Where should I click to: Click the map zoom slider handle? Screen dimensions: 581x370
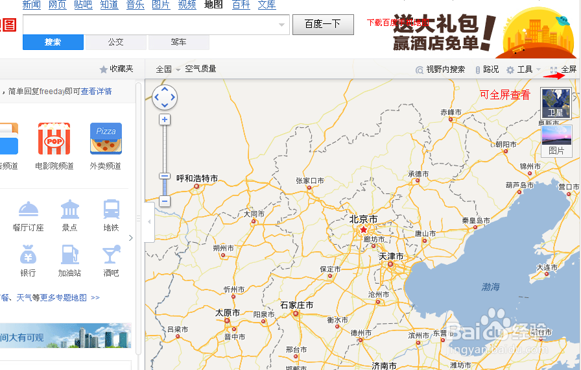click(165, 176)
